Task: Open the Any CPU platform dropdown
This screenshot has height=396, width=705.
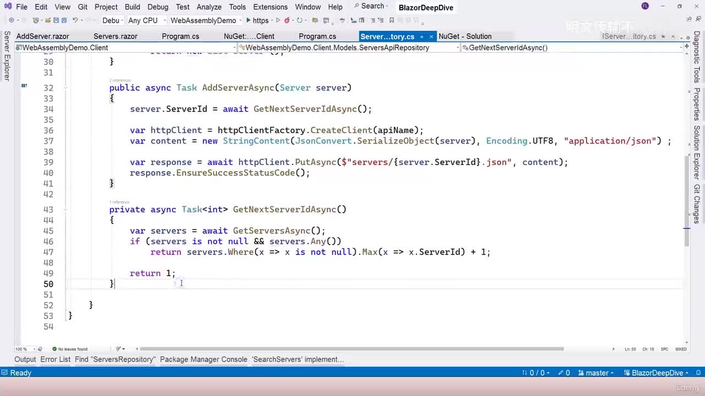Action: [146, 20]
